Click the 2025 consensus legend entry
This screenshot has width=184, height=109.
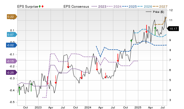coord(129,7)
